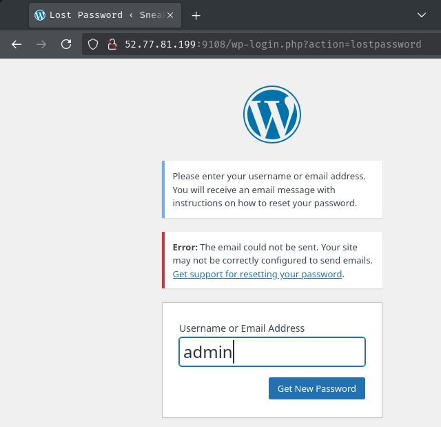441x427 pixels.
Task: Click 'Please enter your username or email address' text
Action: [269, 176]
